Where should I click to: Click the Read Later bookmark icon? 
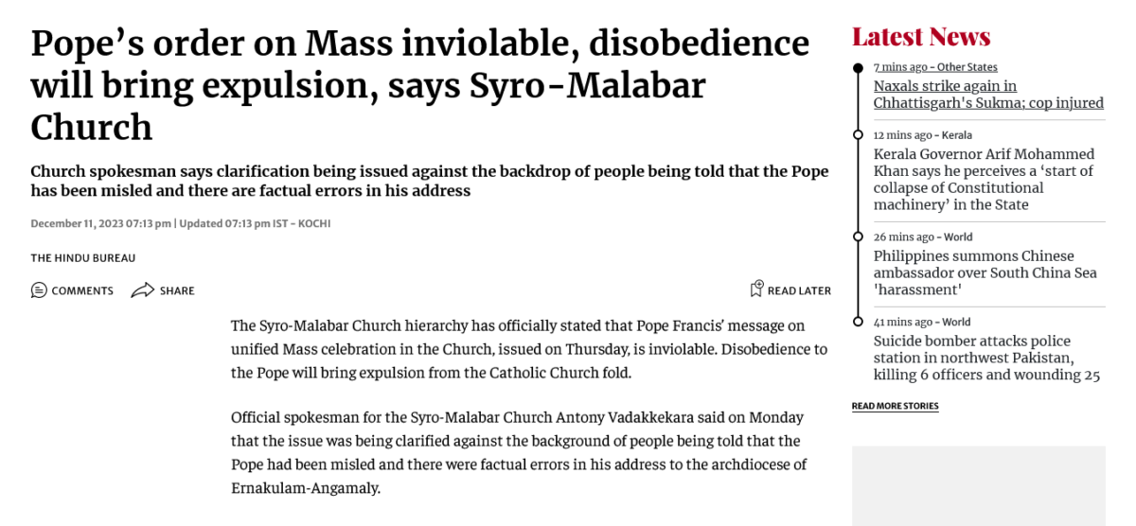[x=756, y=289]
